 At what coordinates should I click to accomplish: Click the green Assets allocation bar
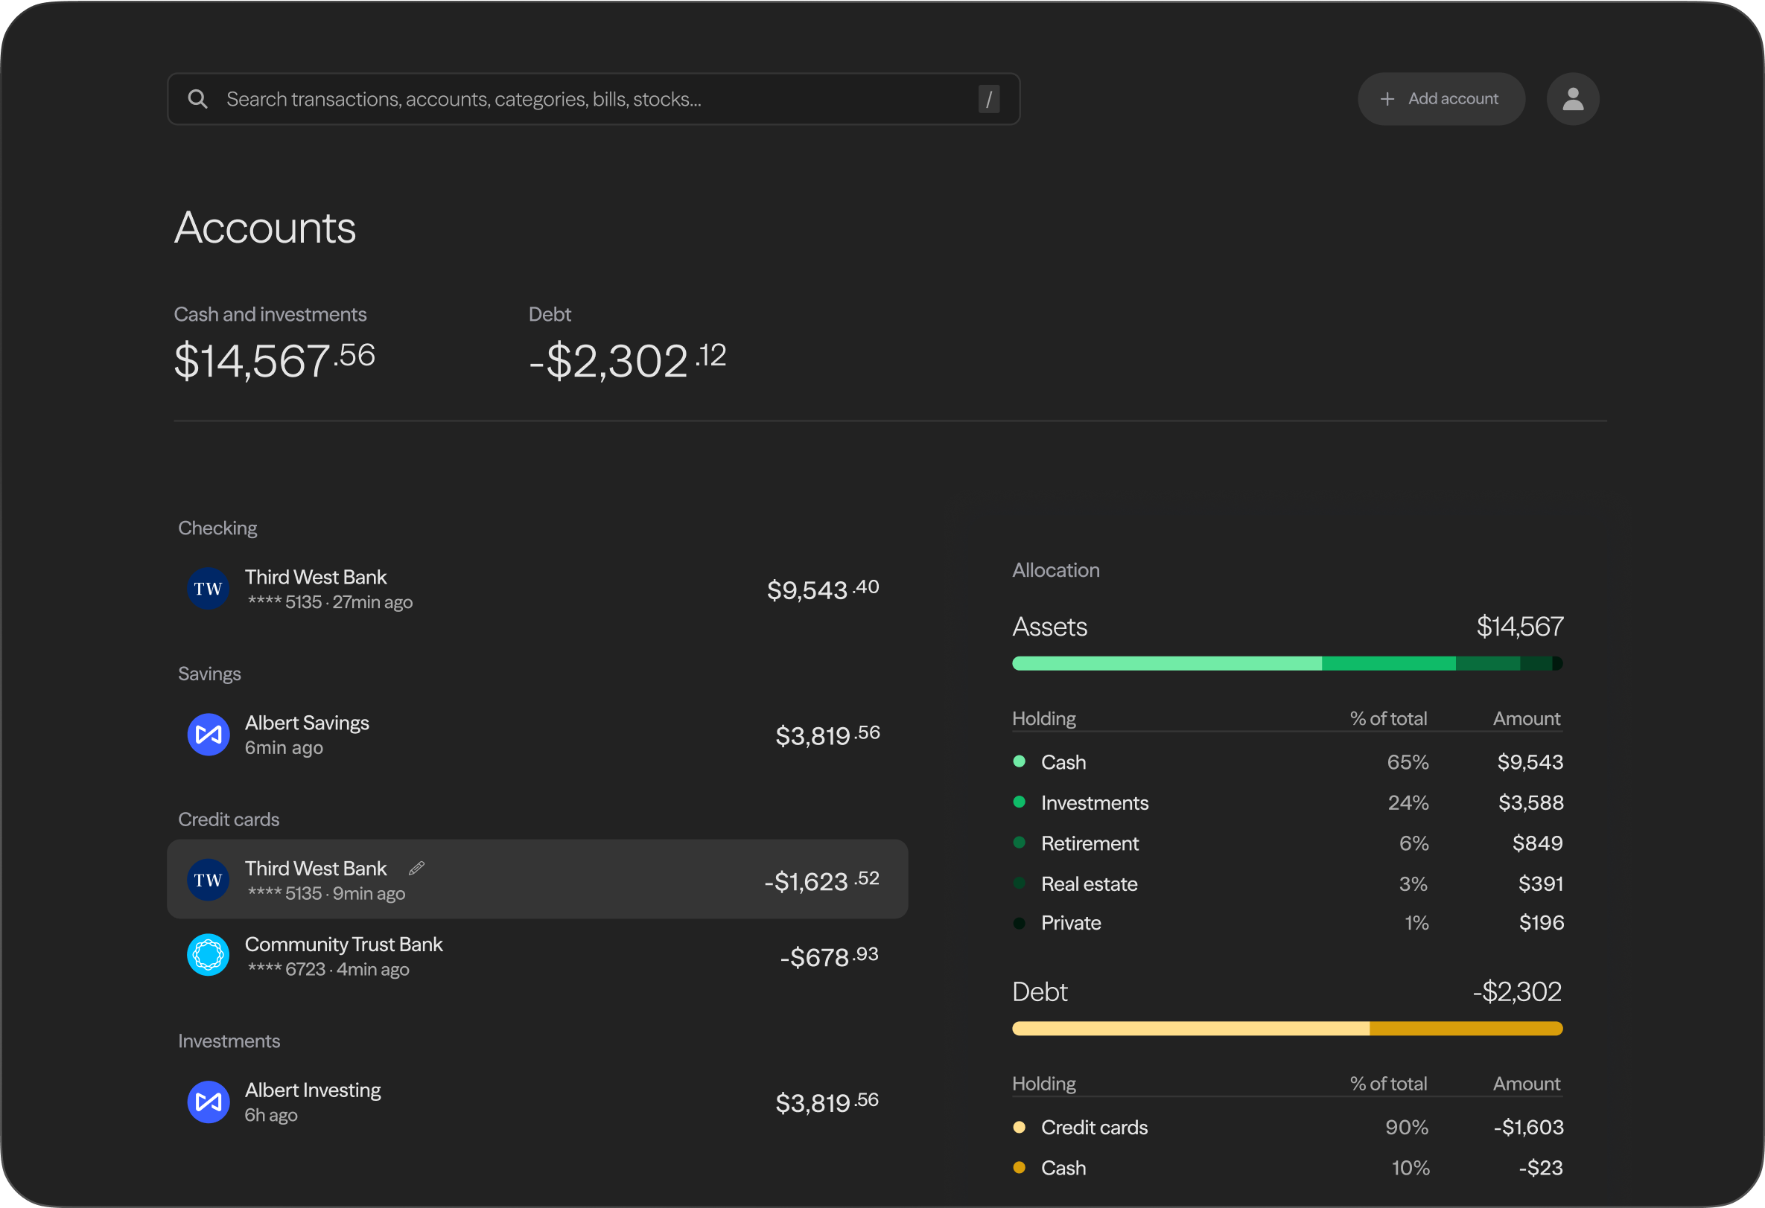1287,664
